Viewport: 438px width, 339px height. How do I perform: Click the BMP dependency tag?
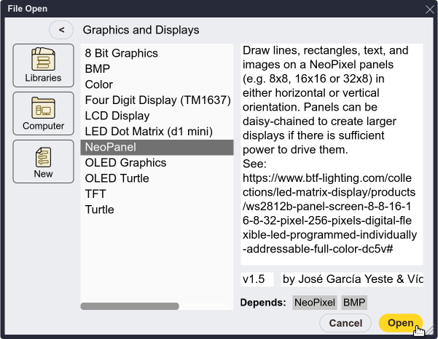coord(354,303)
